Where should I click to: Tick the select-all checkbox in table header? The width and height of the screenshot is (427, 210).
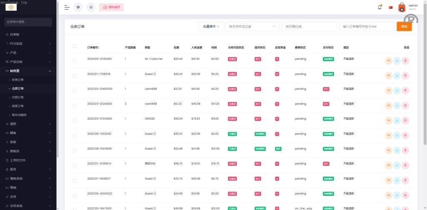coord(75,46)
